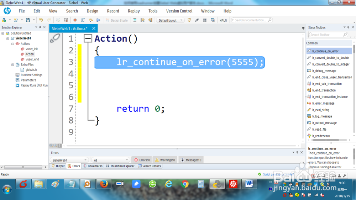Viewport: 356px width, 200px height.
Task: Click the Run step by step icon
Action: 90,20
